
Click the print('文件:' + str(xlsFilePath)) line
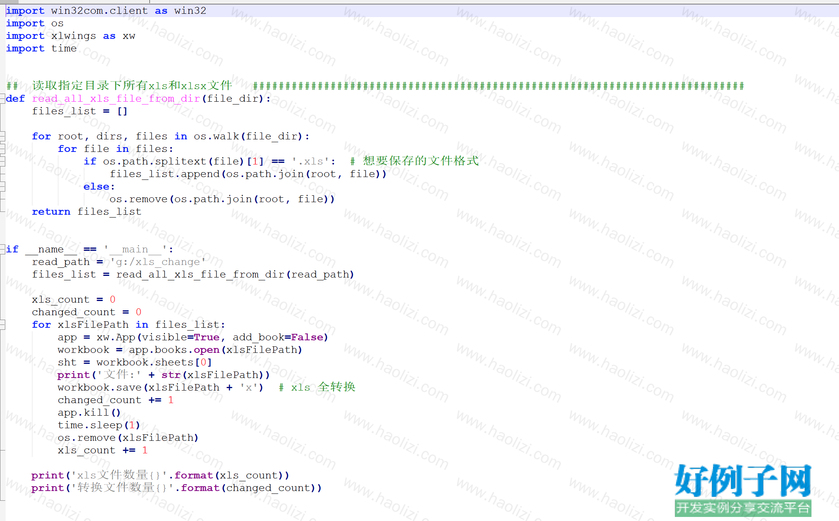[x=164, y=375]
